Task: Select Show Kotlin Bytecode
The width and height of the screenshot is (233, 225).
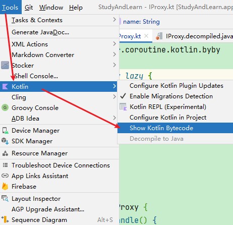Action: [175, 128]
